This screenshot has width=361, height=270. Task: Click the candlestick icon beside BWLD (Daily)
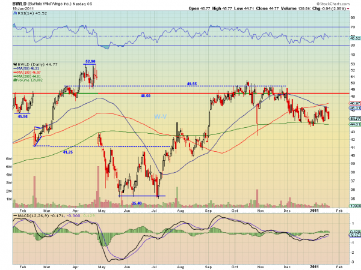(16, 65)
